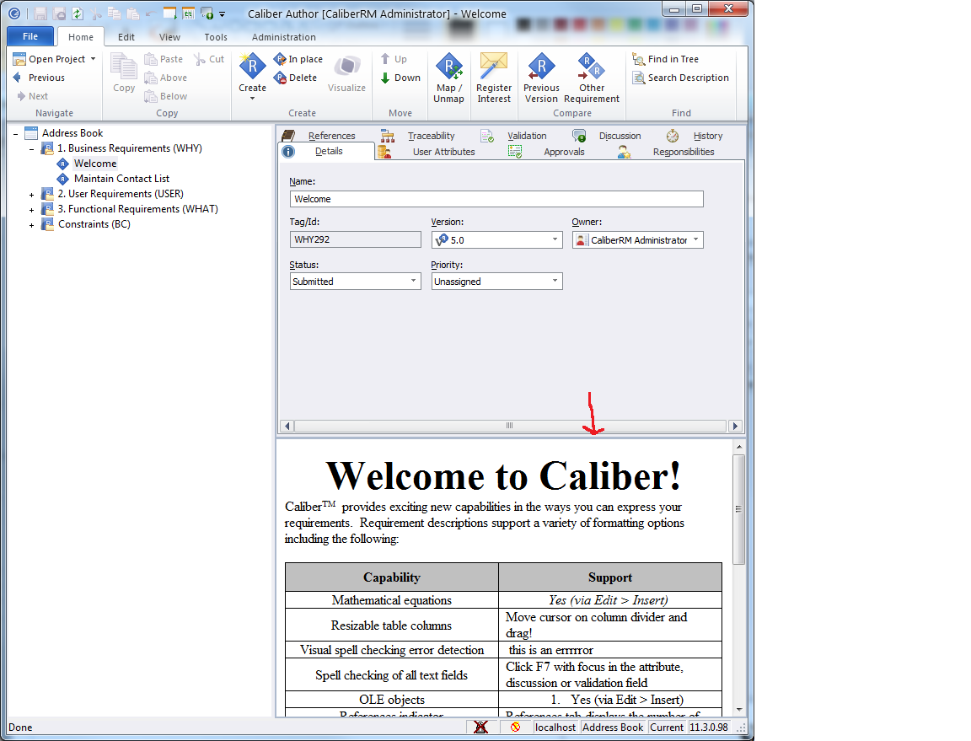This screenshot has width=971, height=741.
Task: Collapse 1. Business Requirements (WHY) node
Action: (x=31, y=148)
